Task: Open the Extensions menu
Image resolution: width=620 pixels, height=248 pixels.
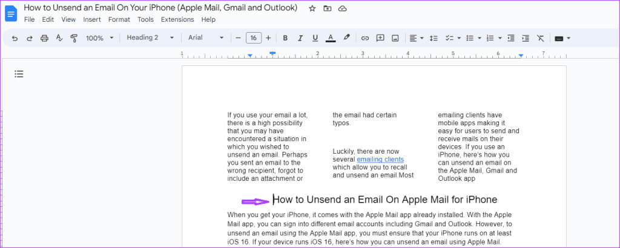Action: tap(177, 19)
